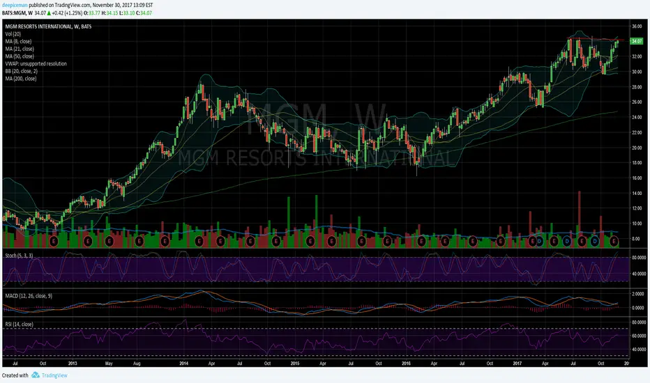Click the BATS:MGM, W symbol text in the header
This screenshot has height=383, width=650.
[x=17, y=13]
